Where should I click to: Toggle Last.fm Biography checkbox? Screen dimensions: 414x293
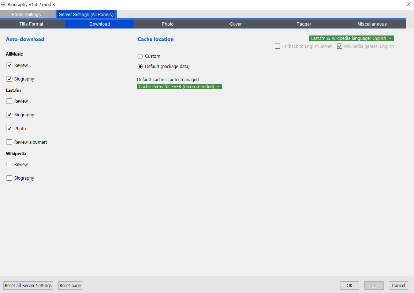[9, 115]
